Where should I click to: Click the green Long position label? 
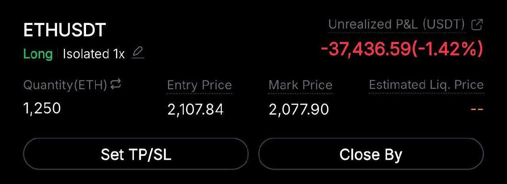pyautogui.click(x=38, y=54)
